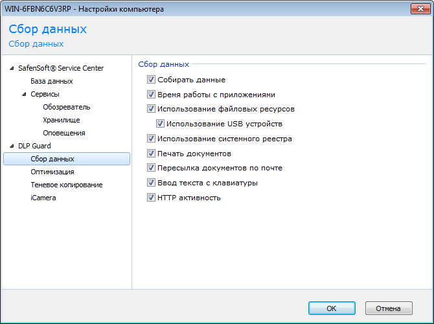Toggle Пересылка документов по почте
This screenshot has height=324, width=434.
(151, 168)
